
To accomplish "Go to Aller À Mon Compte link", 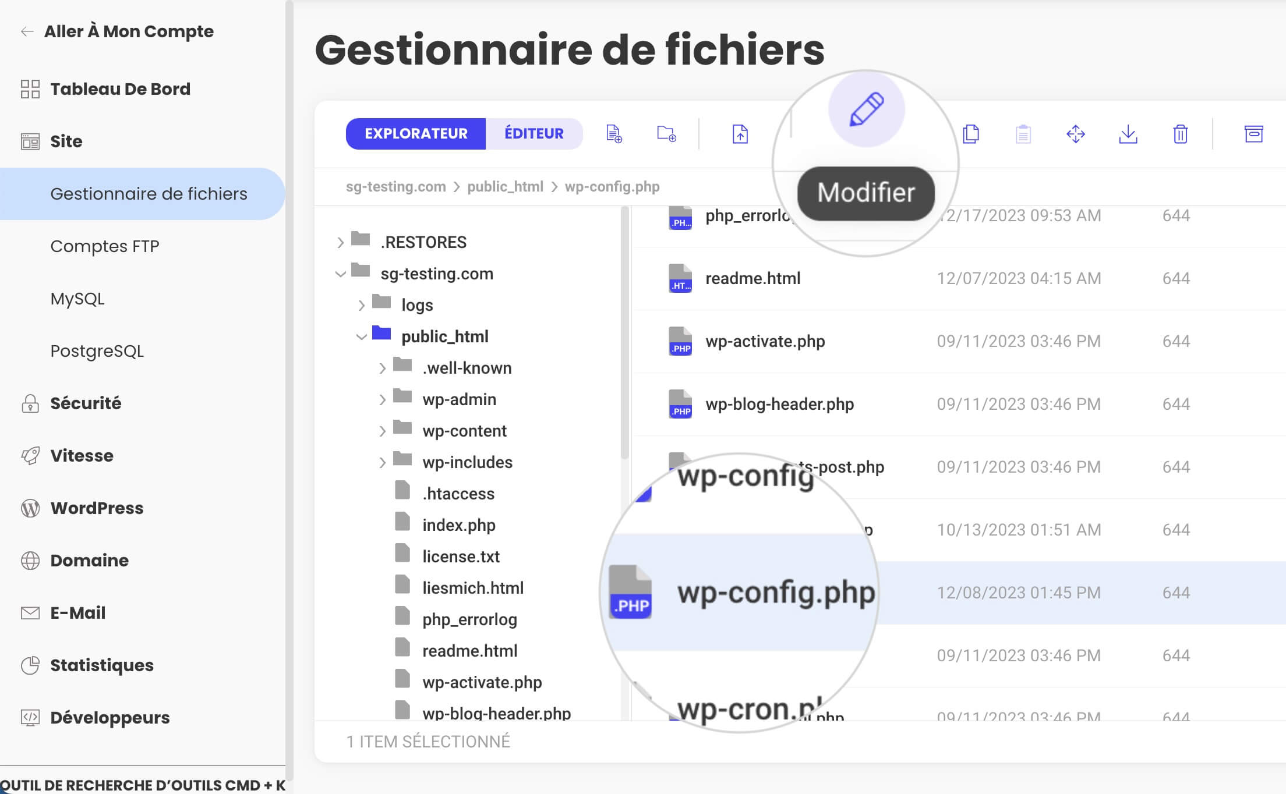I will [x=129, y=31].
